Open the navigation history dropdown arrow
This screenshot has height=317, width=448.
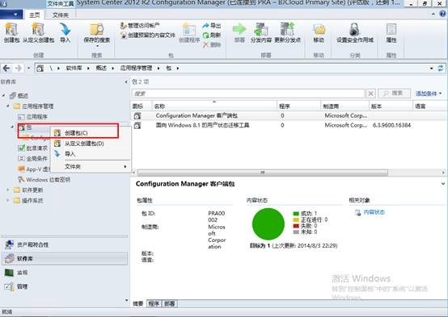coord(28,68)
